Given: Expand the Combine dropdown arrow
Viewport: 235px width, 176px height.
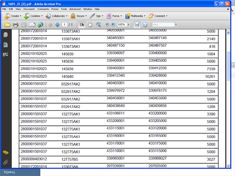Looking at the screenshot, I should (x=42, y=16).
